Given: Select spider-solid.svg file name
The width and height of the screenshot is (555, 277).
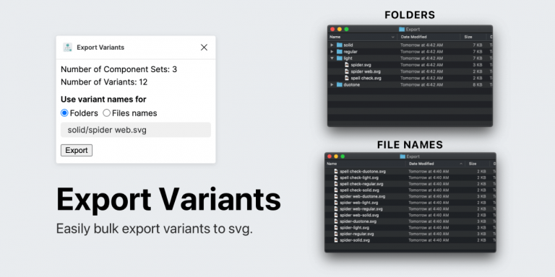Looking at the screenshot, I should (355, 240).
